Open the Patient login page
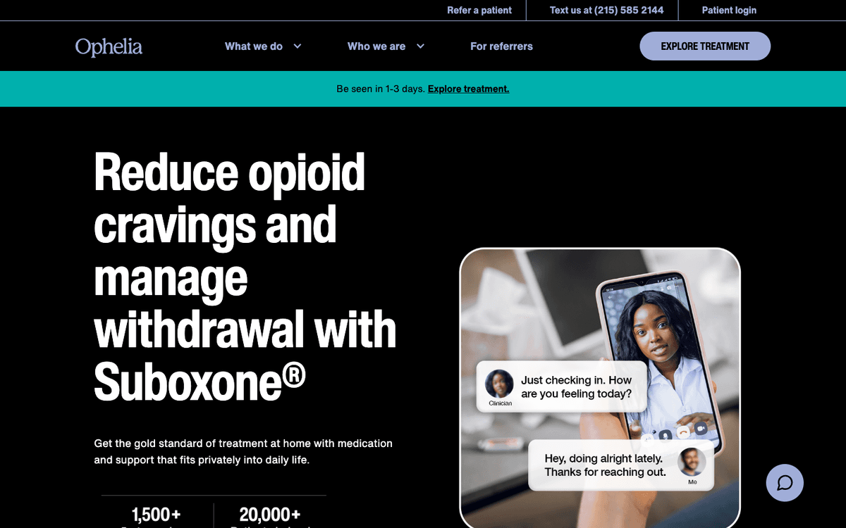 (729, 11)
